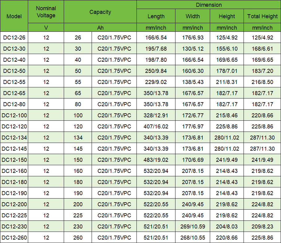The image size is (281, 243).
Task: Select total height value 209/8.23
Action: tap(262, 226)
